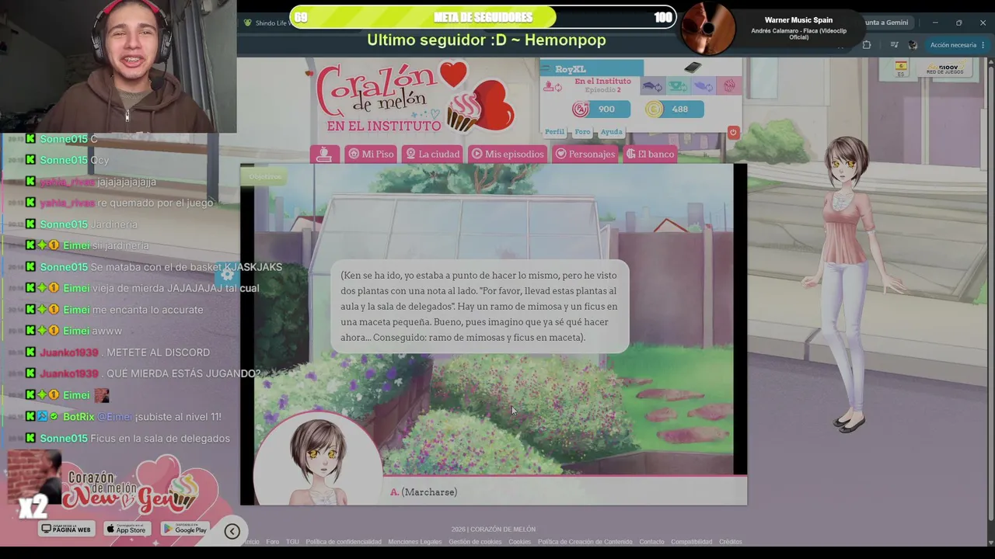Click the follower goal progress bar
Viewport: 995px width, 559px height.
[483, 17]
